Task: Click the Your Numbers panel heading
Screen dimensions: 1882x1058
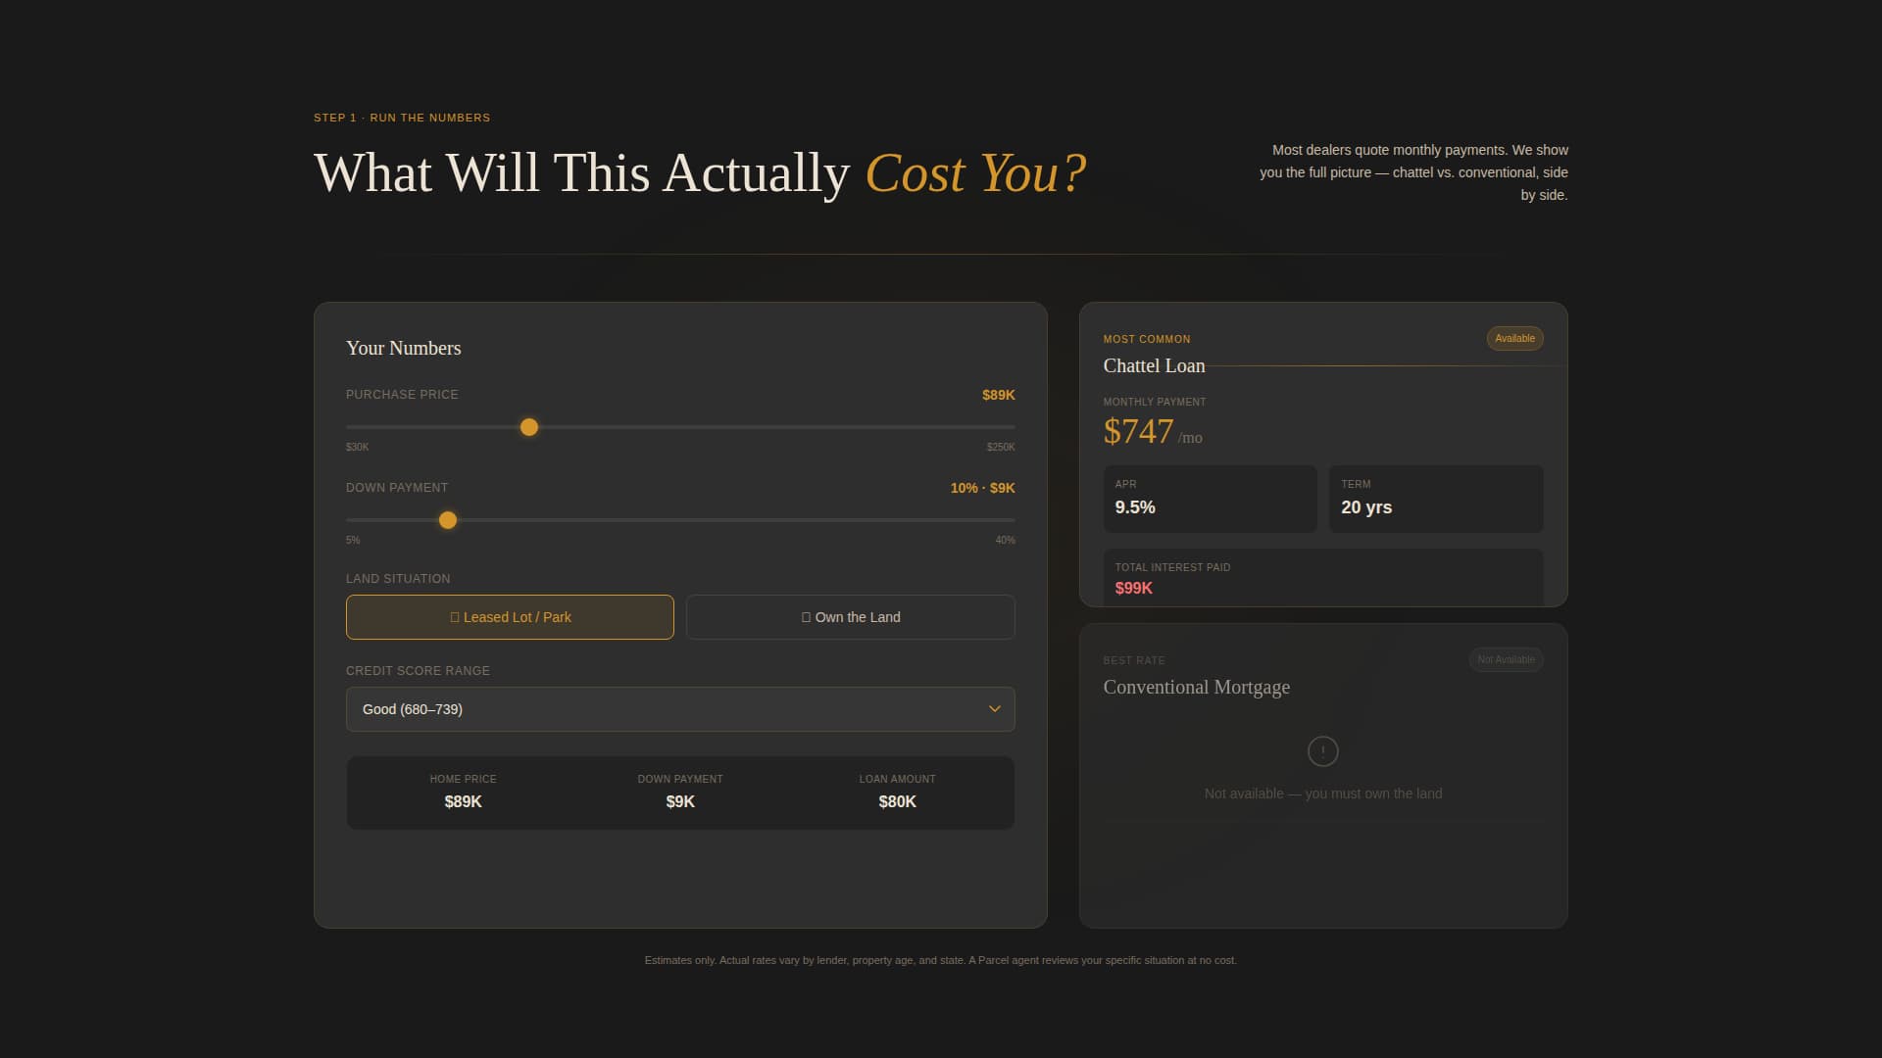Action: (403, 348)
